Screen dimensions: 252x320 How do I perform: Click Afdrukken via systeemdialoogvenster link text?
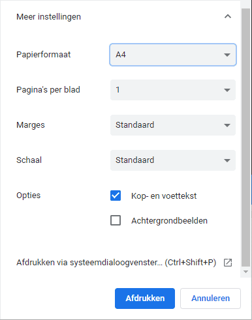116,263
